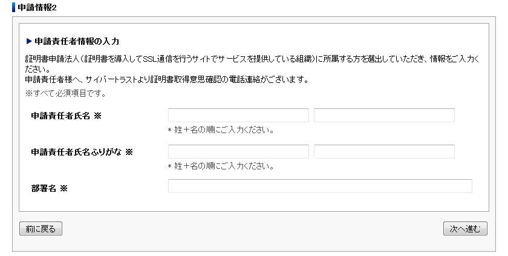Click the blue bar marker beside 申請情報2

13,7
